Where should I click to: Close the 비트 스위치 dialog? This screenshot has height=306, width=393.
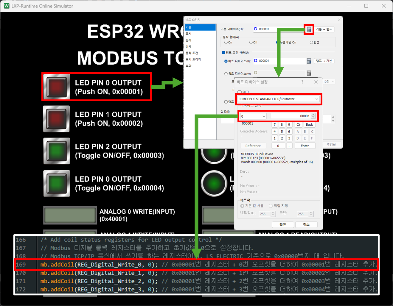[x=339, y=20]
